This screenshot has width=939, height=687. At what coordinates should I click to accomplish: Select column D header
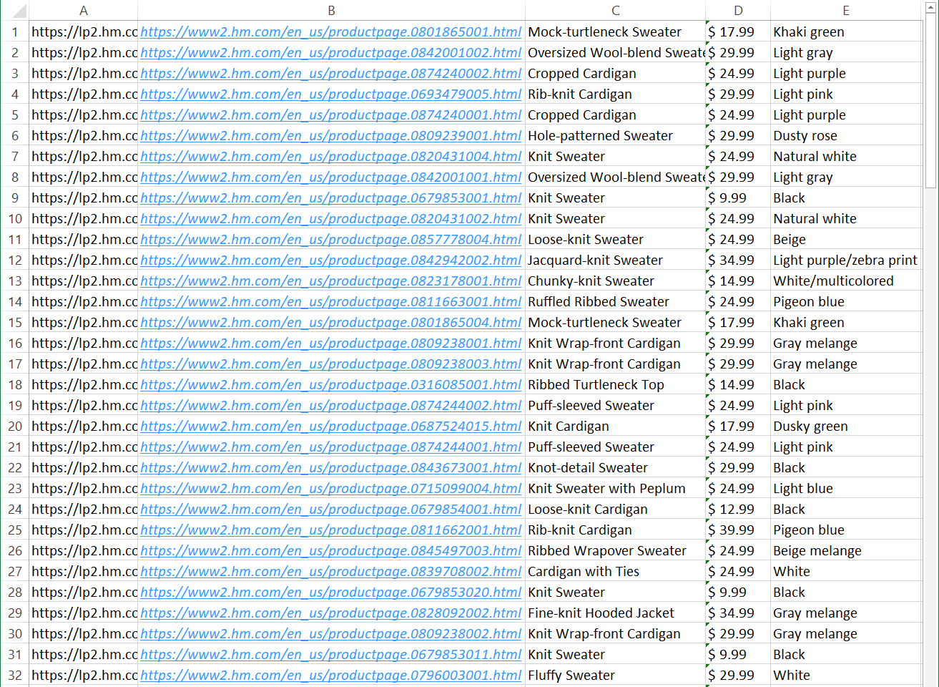coord(737,11)
